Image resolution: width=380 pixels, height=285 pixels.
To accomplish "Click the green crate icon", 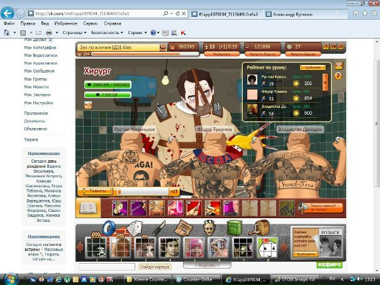I will (x=234, y=228).
